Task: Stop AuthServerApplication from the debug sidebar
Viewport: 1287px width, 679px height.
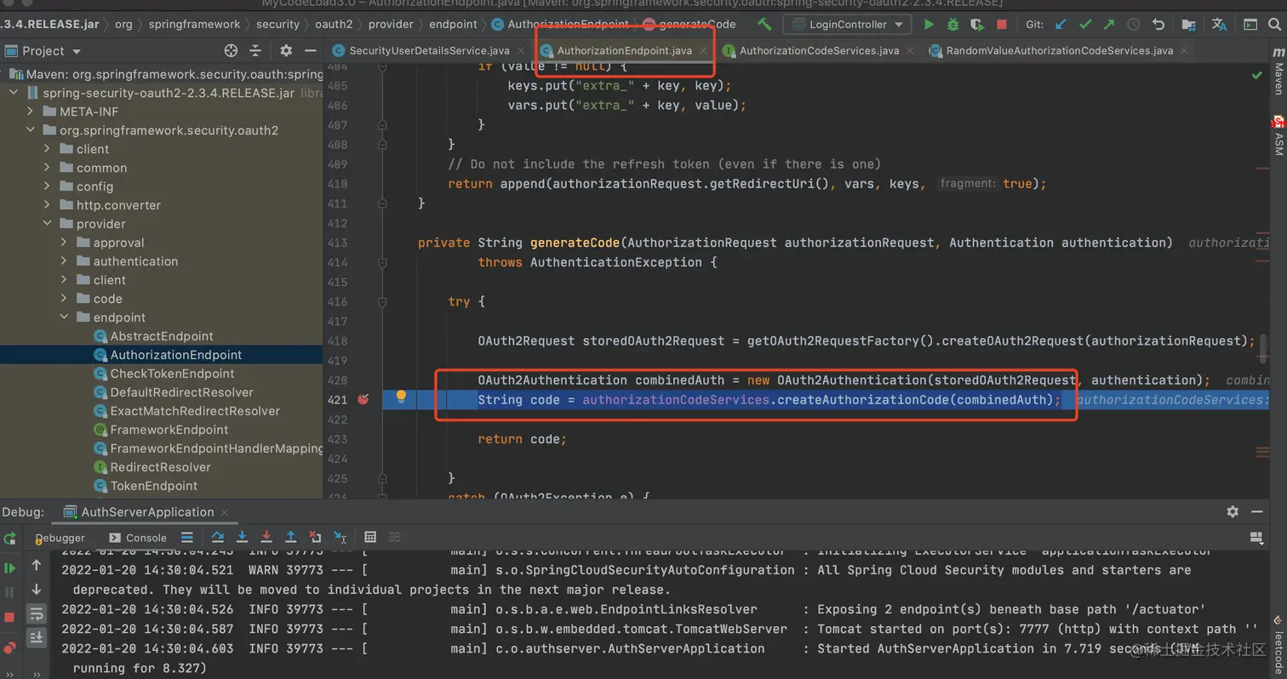Action: pyautogui.click(x=10, y=616)
